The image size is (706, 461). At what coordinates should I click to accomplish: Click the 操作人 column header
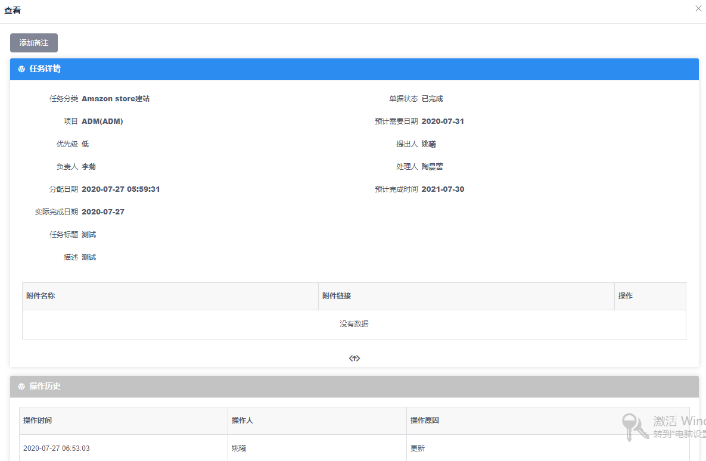coord(317,420)
